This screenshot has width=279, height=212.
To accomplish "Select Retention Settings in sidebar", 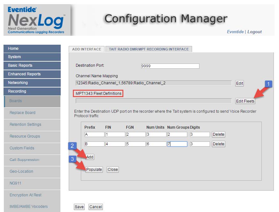I will (25, 125).
